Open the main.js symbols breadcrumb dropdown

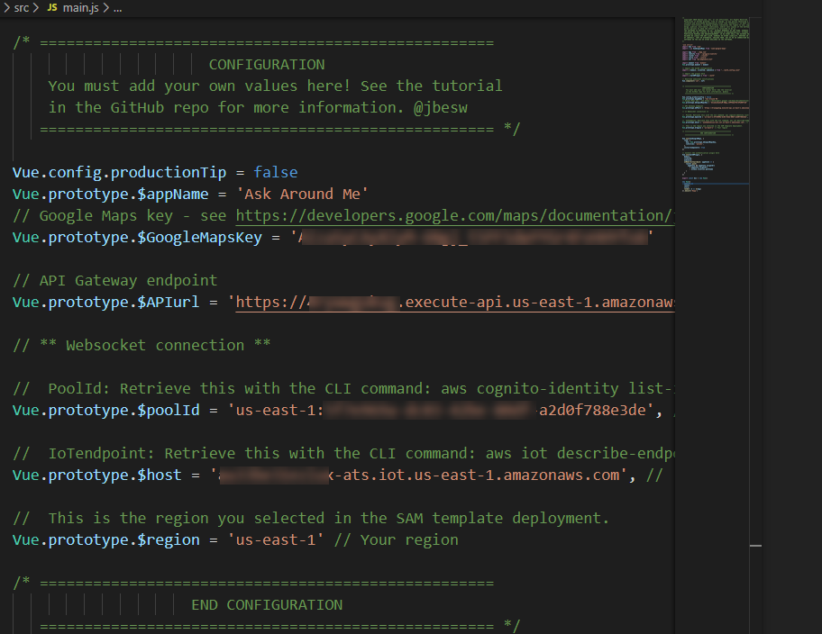(x=115, y=8)
